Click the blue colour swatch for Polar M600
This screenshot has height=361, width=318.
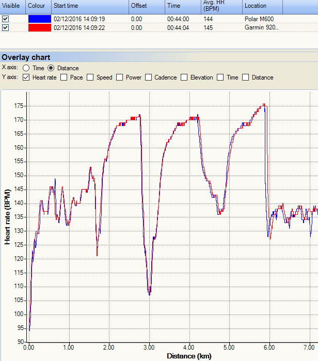click(x=40, y=19)
